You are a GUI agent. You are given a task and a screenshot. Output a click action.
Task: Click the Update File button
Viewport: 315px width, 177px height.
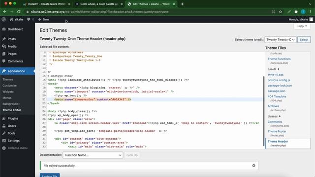pyautogui.click(x=50, y=175)
